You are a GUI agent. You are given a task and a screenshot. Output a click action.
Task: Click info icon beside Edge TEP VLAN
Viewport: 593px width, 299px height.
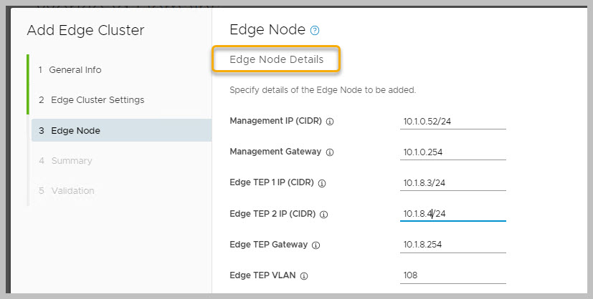[304, 275]
